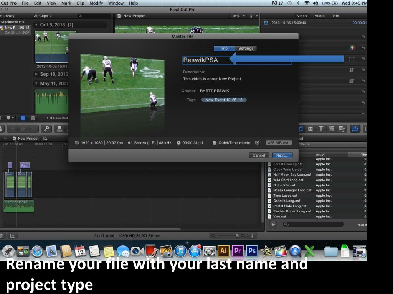Click the ReswikPSA title field

[x=237, y=60]
